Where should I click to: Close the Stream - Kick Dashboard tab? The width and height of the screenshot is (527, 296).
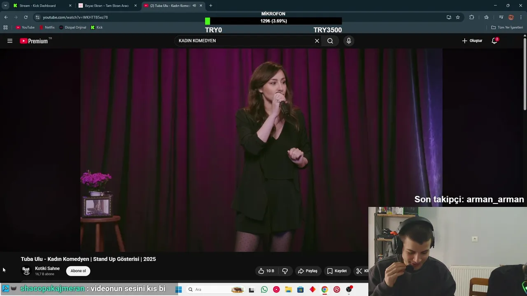[70, 6]
